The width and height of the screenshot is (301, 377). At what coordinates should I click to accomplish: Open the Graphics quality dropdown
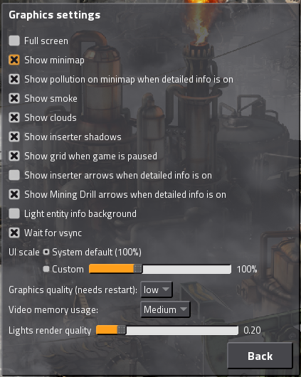157,290
